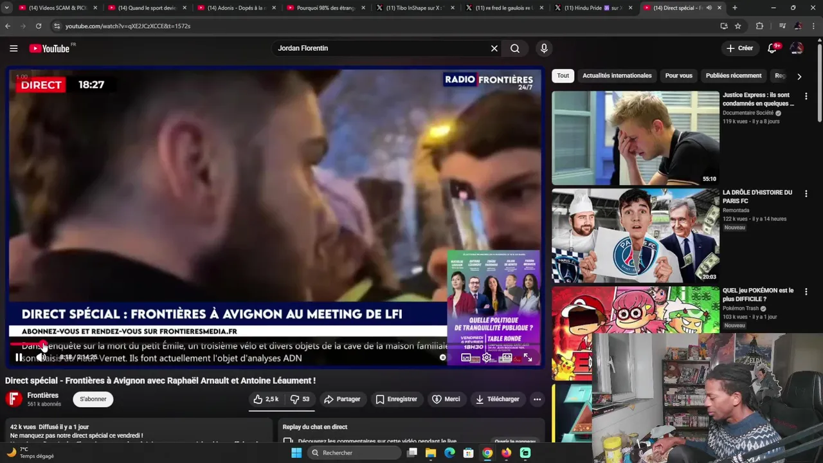Screen dimensions: 823x463
Task: Pause the video playback
Action: coord(19,358)
